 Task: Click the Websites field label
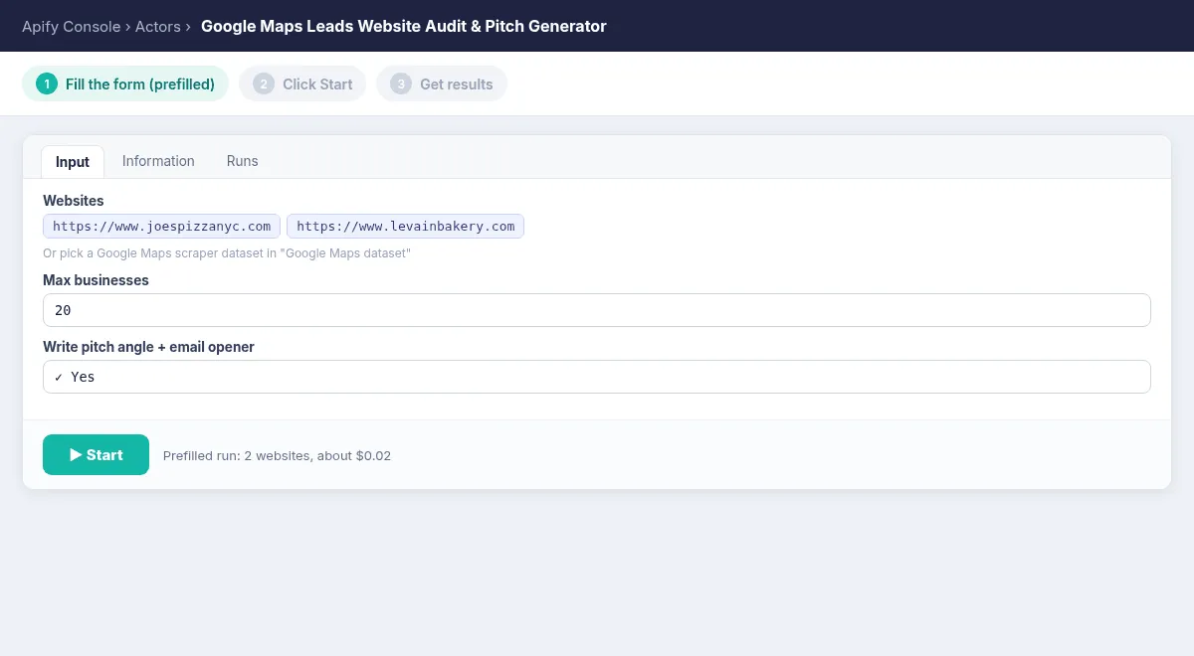click(x=74, y=201)
